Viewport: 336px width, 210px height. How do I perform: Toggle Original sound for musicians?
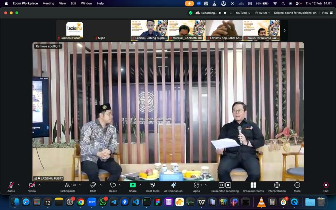(295, 13)
